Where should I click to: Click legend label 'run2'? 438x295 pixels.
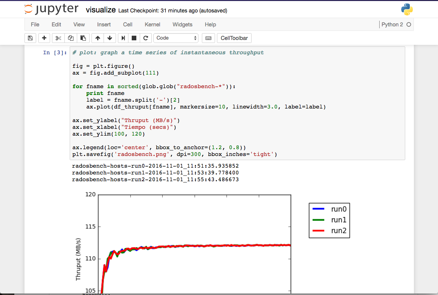[339, 231]
